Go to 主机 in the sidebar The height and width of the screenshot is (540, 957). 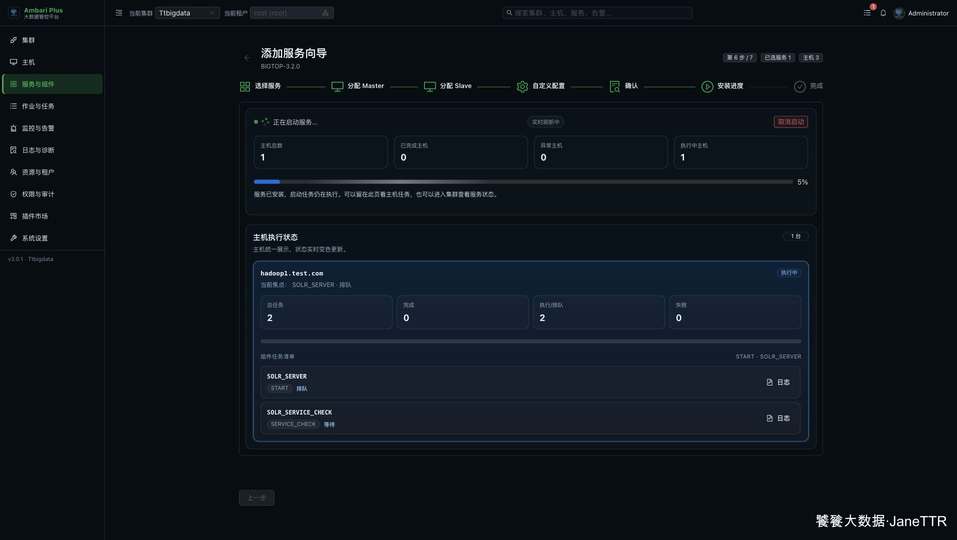pos(52,62)
